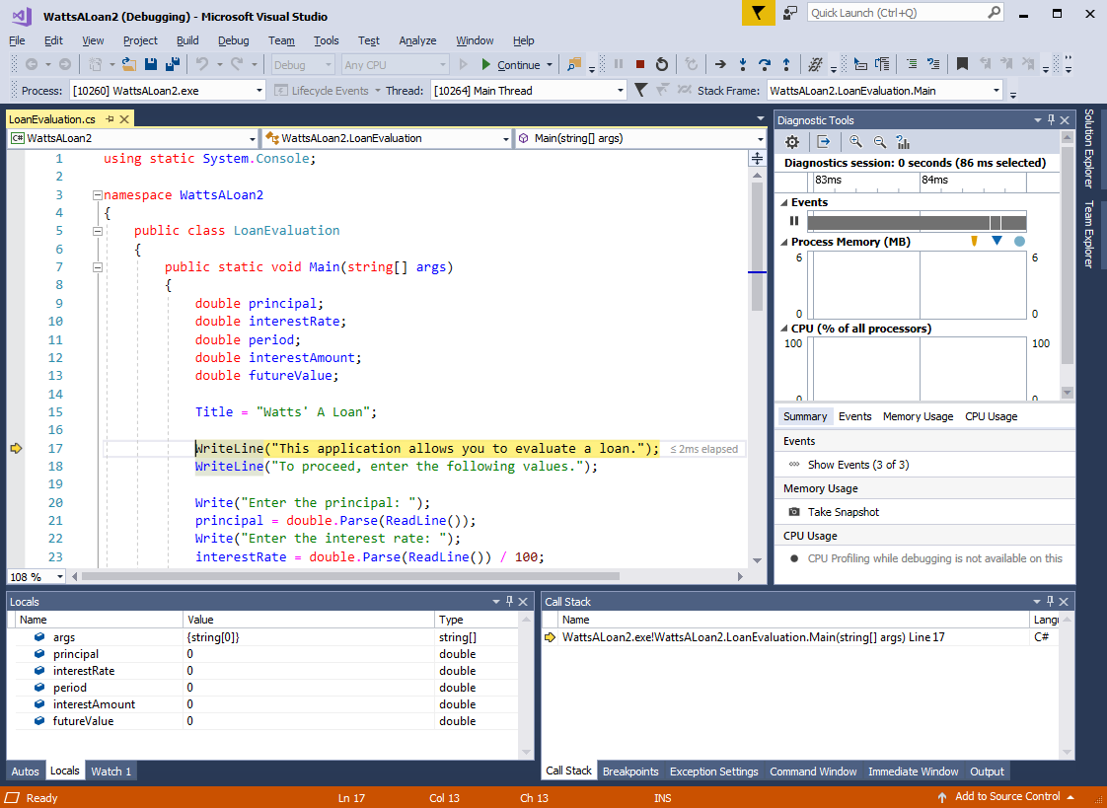This screenshot has width=1107, height=808.
Task: Click Show Next Statement arrow icon
Action: click(x=720, y=64)
